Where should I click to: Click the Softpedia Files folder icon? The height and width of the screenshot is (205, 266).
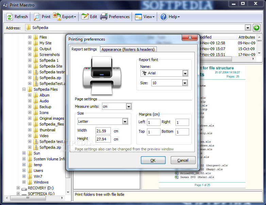pos(30,89)
